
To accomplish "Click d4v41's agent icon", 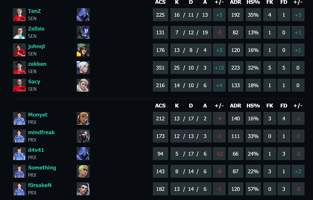I will pos(83,154).
